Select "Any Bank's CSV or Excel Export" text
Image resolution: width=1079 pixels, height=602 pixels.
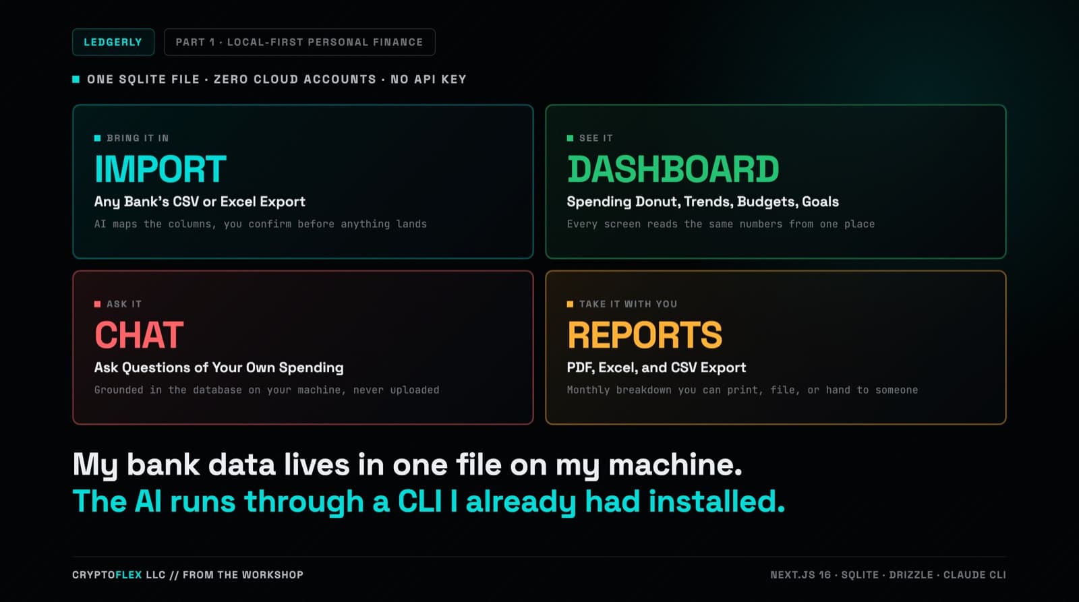click(200, 202)
